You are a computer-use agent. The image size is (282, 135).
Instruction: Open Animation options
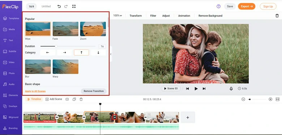tap(184, 16)
